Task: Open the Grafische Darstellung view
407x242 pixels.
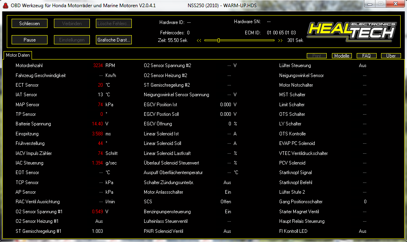Action: [114, 40]
